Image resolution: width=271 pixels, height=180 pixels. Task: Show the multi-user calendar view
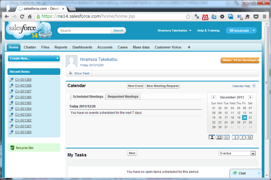pos(219,137)
